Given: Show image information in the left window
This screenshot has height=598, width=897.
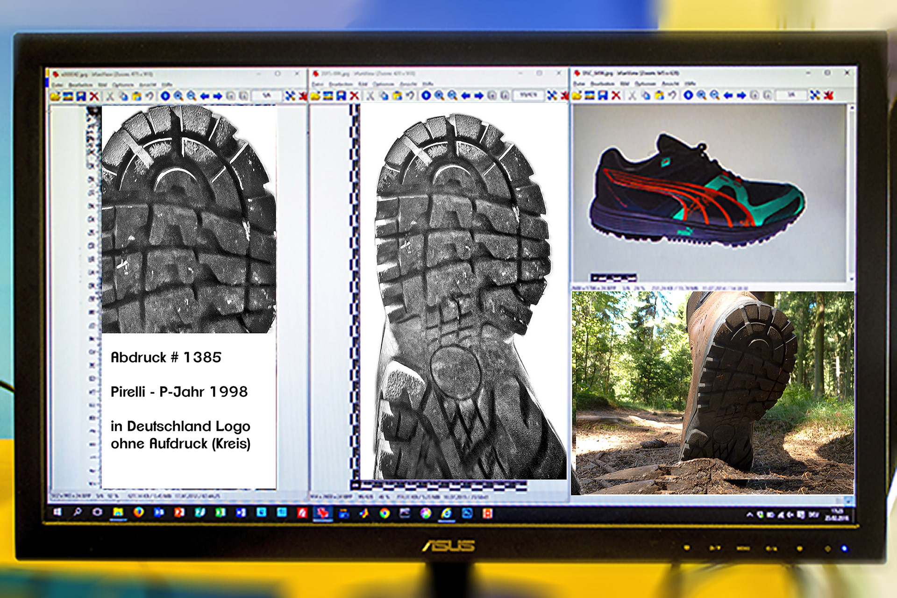Looking at the screenshot, I should (x=165, y=96).
